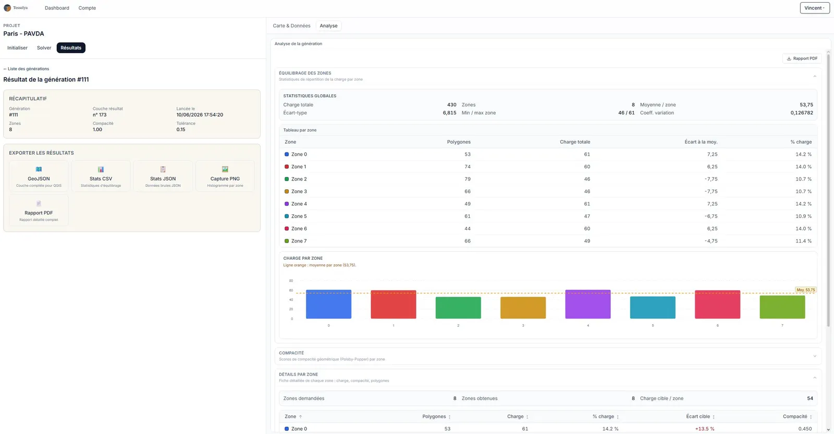This screenshot has height=434, width=834.
Task: Click the Tesselya logo icon
Action: pos(7,8)
